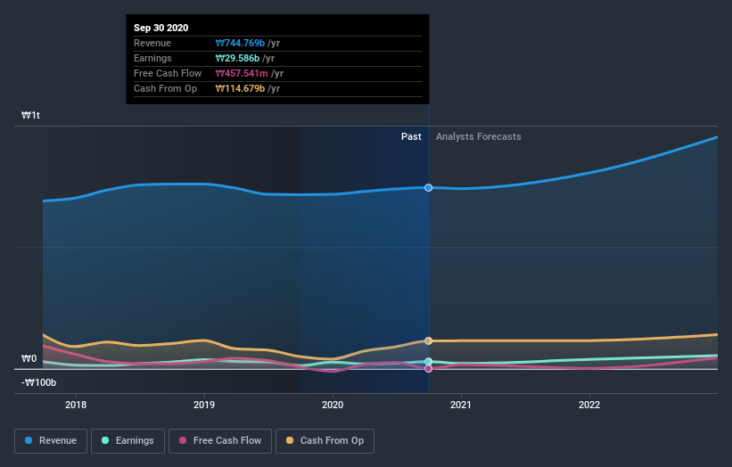The height and width of the screenshot is (467, 732).
Task: Click the Earnings row label in tooltip
Action: tap(152, 58)
